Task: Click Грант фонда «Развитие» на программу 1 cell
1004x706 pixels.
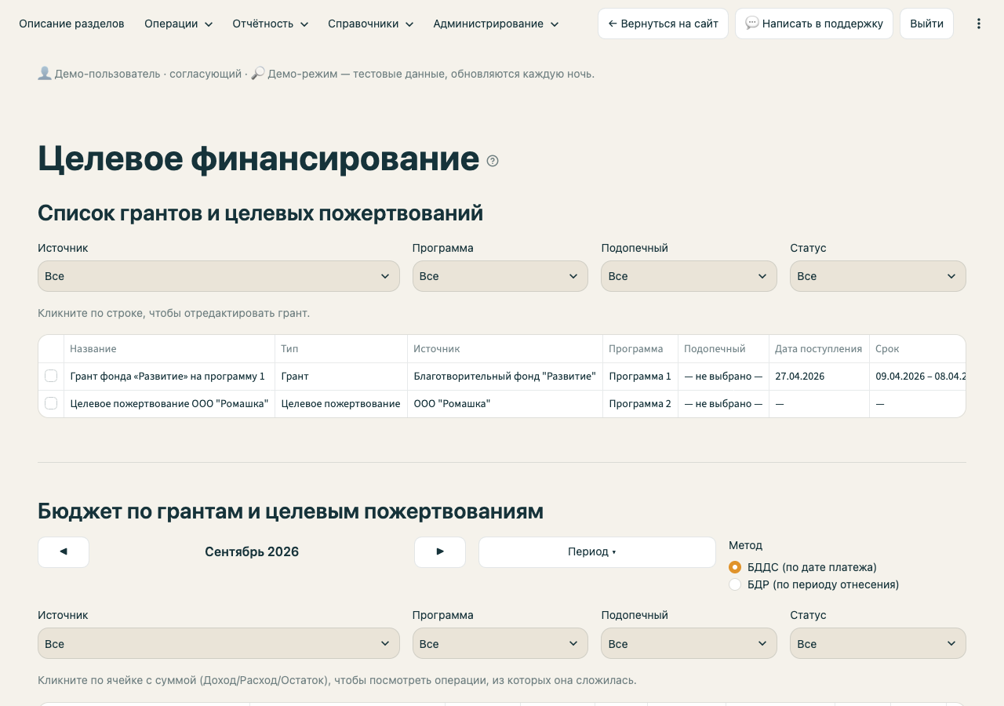Action: 168,376
